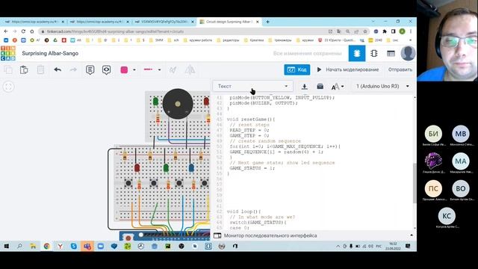Click the pink wire color swatch
Viewport: 478px width, 269px height.
(124, 69)
